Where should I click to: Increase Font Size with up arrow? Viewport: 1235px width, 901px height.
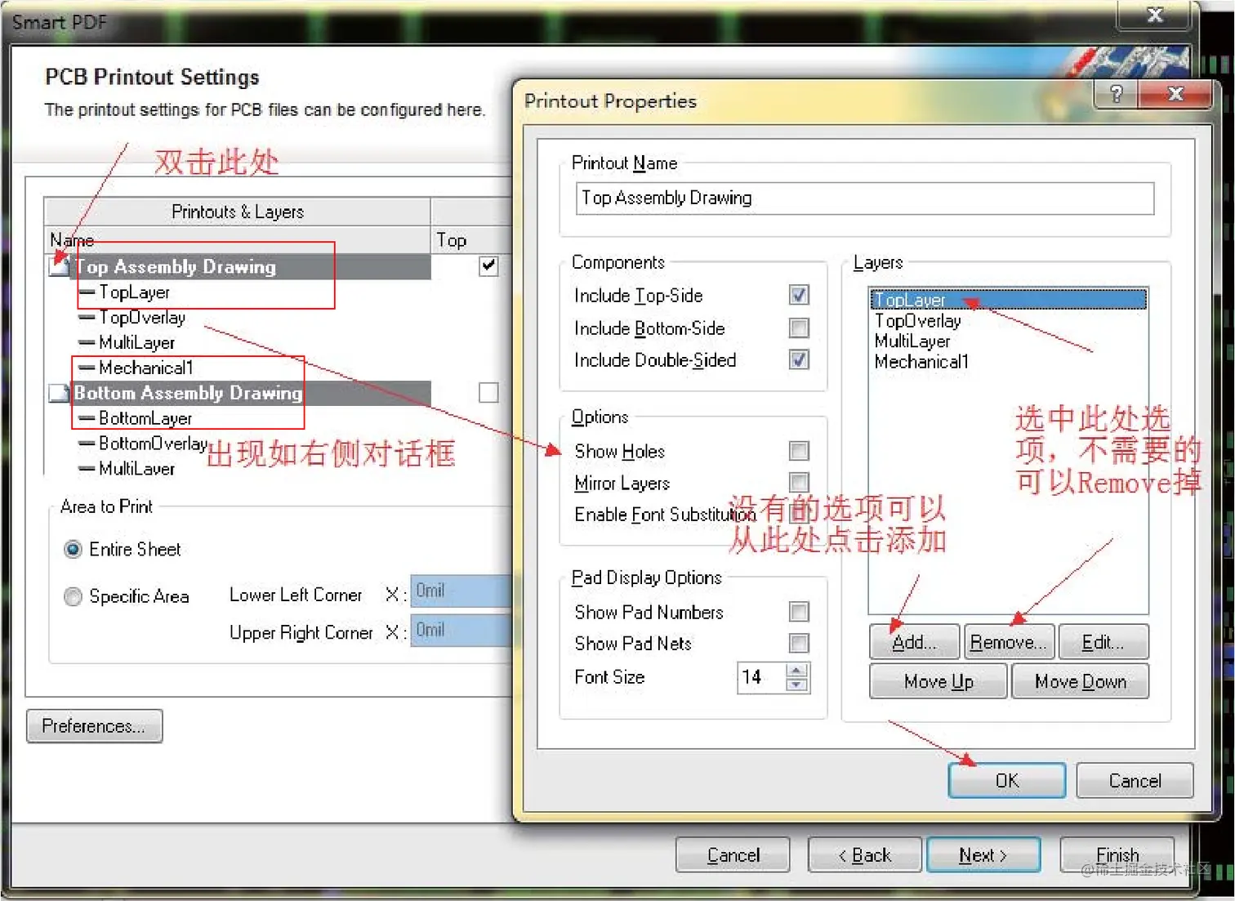pos(797,671)
